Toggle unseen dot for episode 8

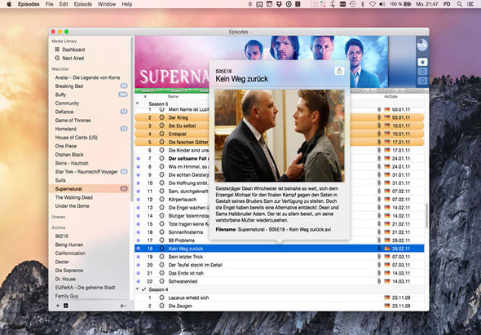[139, 166]
